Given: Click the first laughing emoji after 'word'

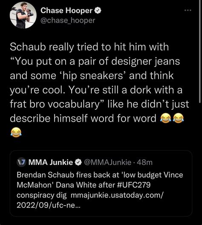Looking at the screenshot, I should pyautogui.click(x=165, y=118).
